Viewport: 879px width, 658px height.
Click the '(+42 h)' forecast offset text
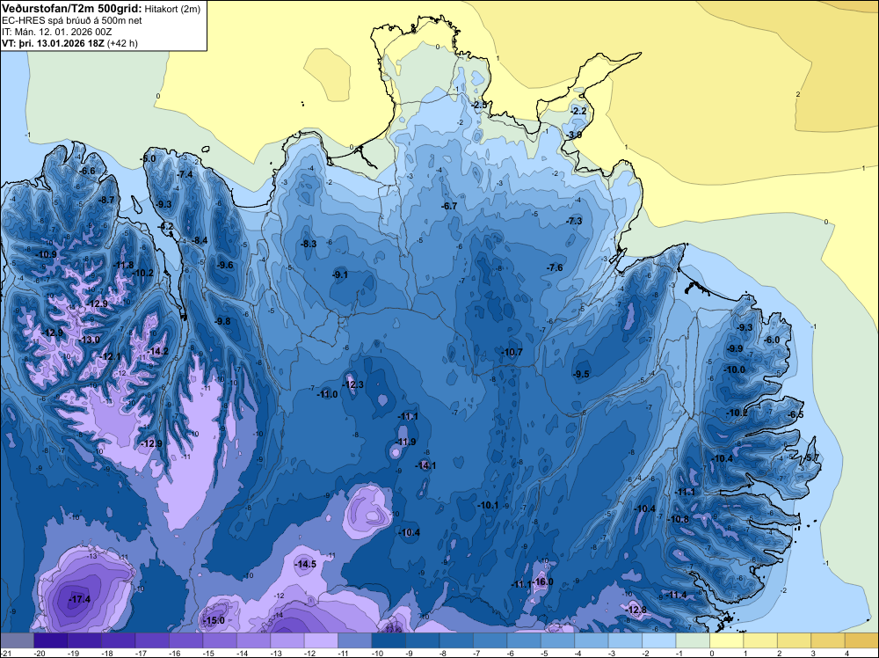pos(122,42)
